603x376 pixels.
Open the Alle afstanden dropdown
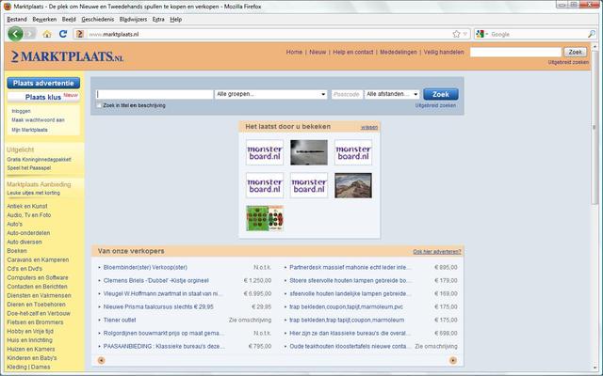[x=390, y=94]
